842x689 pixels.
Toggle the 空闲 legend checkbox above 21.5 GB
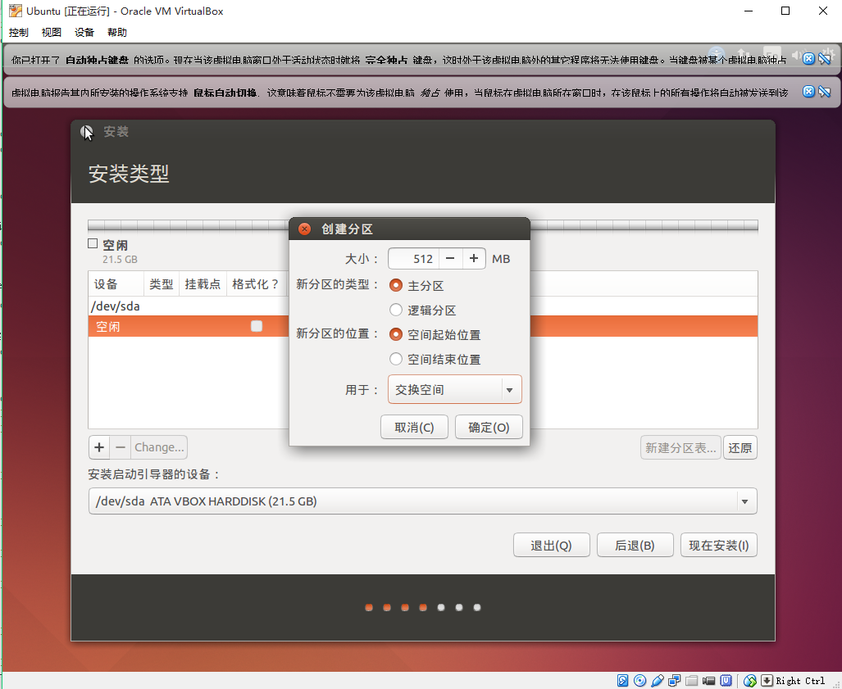pos(93,243)
